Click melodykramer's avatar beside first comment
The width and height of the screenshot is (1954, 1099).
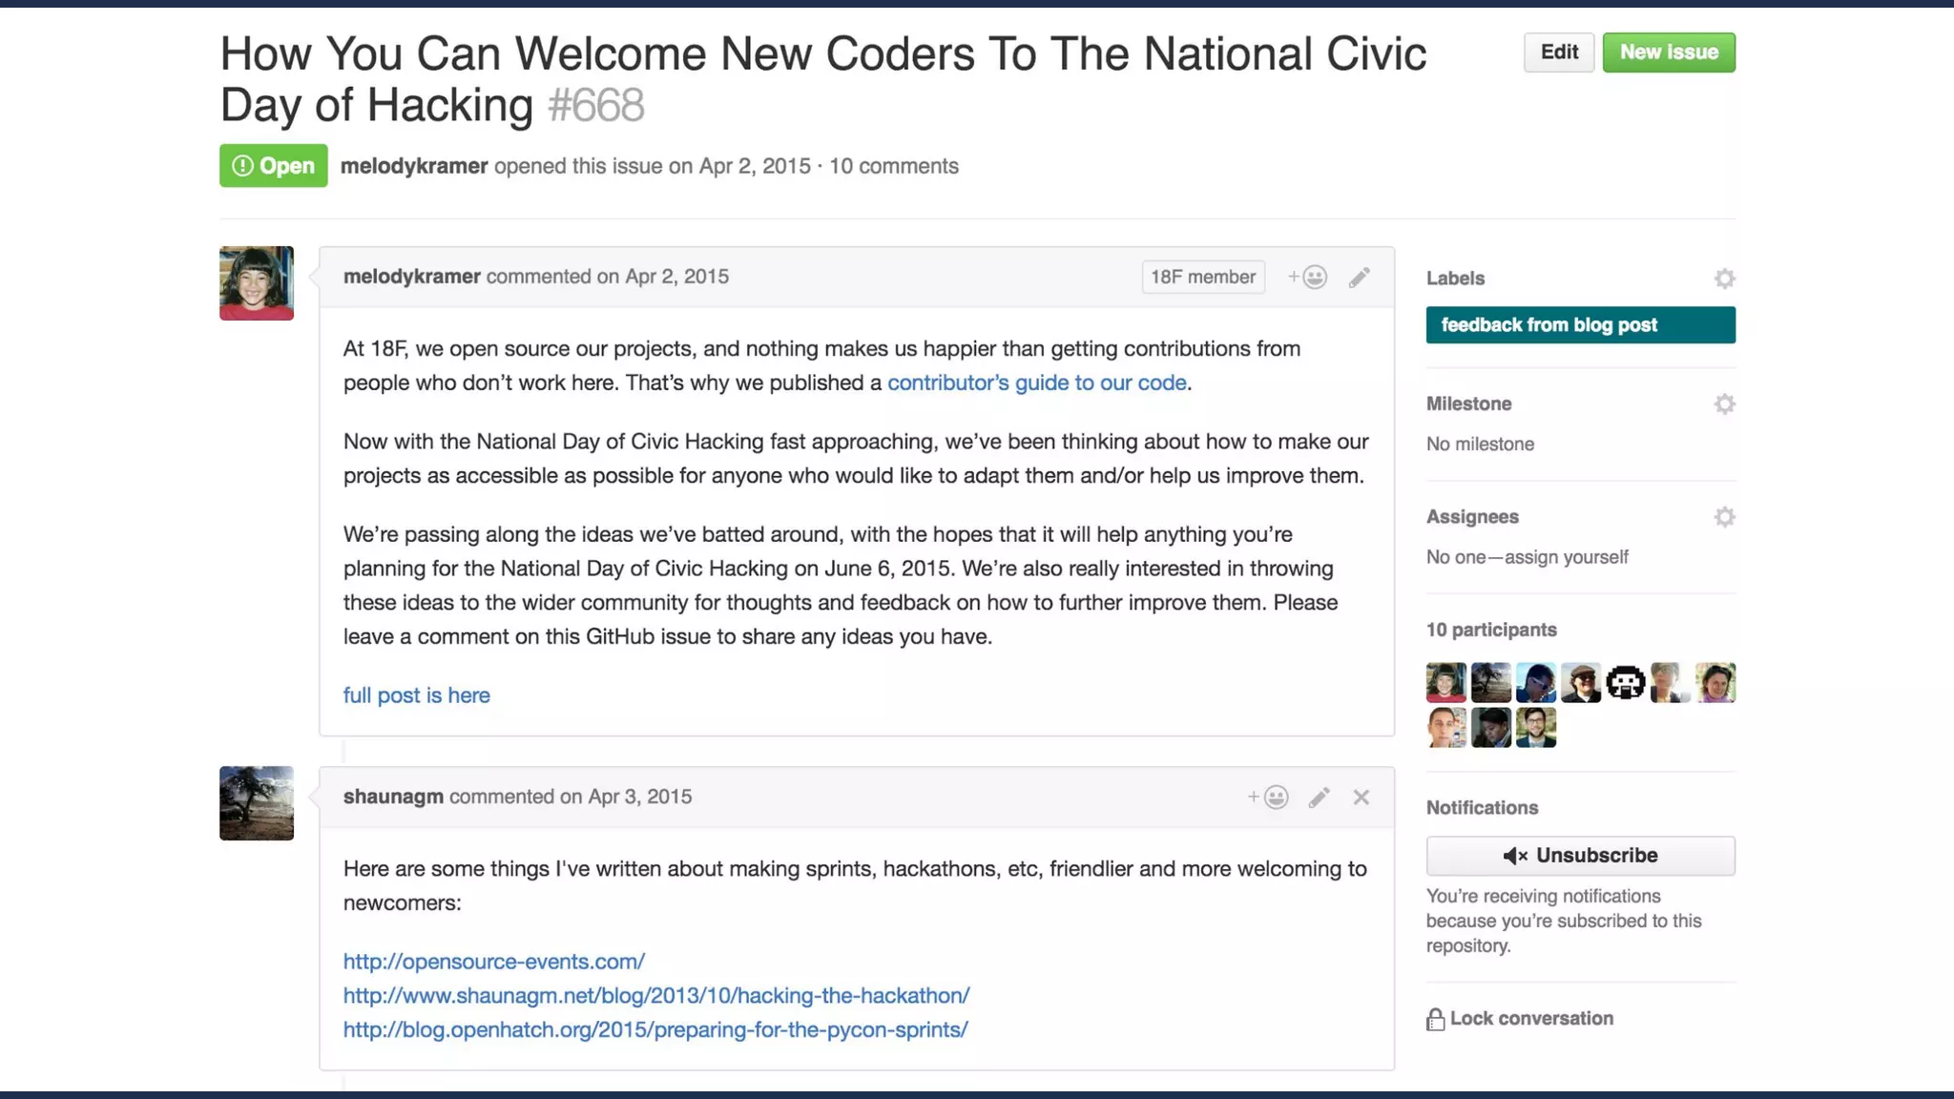pyautogui.click(x=257, y=283)
